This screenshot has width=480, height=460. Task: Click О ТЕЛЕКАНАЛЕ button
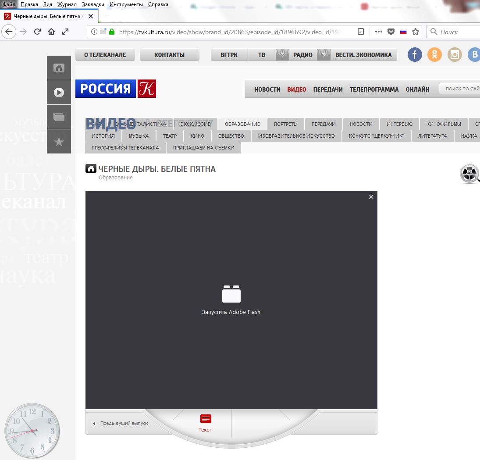(x=105, y=55)
